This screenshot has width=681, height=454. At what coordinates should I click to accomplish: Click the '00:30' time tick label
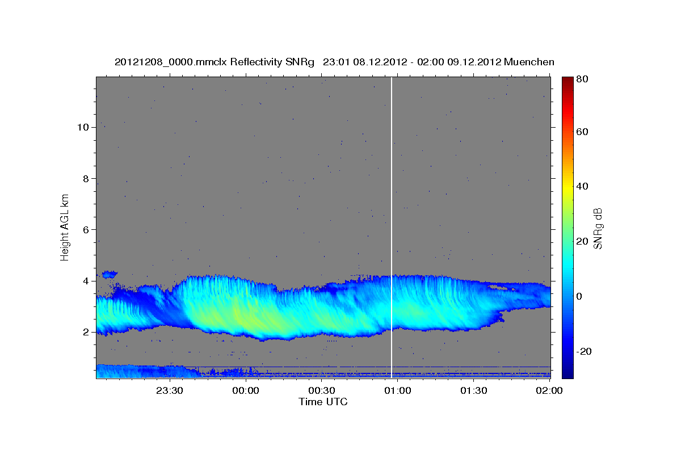[322, 390]
